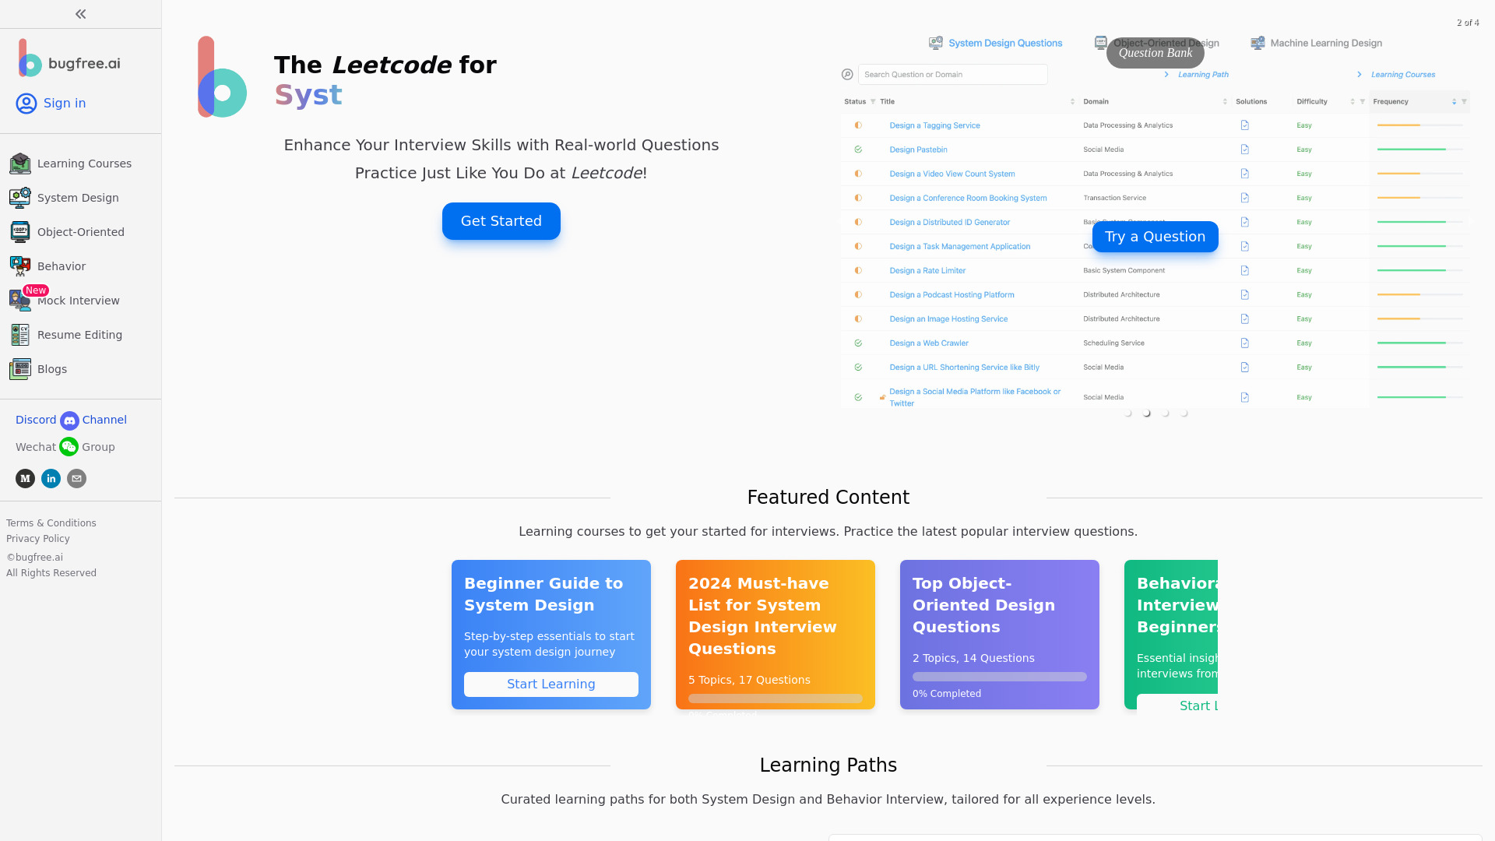
Task: Click the Behavior sidebar icon
Action: pyautogui.click(x=20, y=265)
